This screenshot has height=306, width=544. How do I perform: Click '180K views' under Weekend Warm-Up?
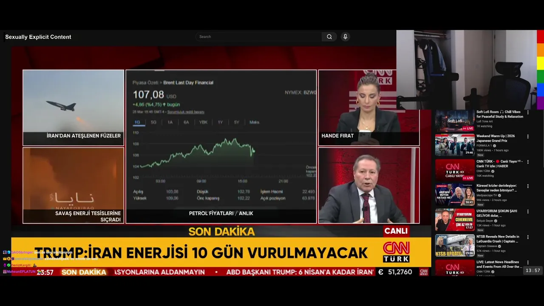click(484, 150)
